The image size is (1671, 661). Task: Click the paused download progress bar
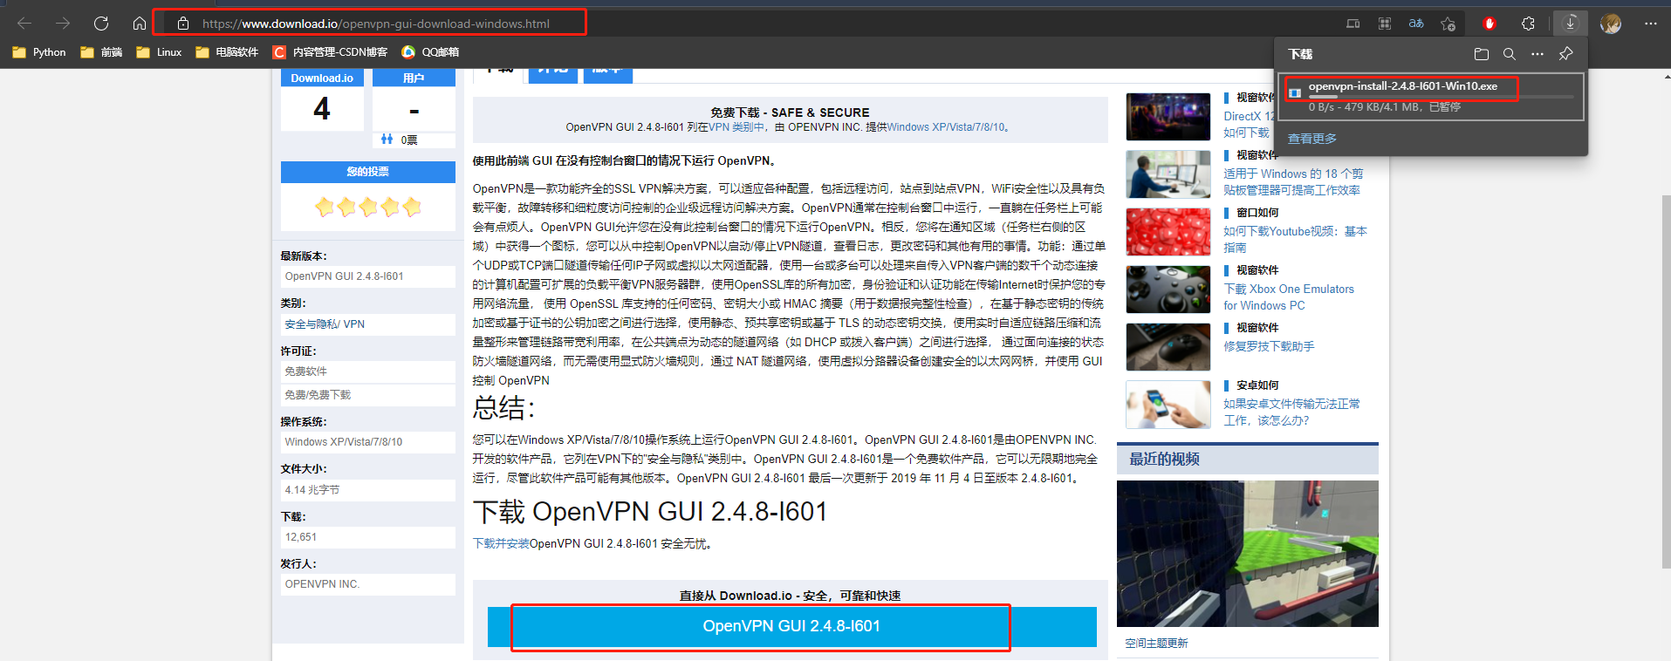point(1441,97)
